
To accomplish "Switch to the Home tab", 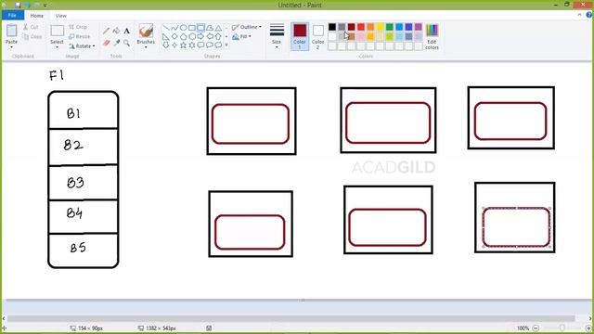I will coord(37,16).
